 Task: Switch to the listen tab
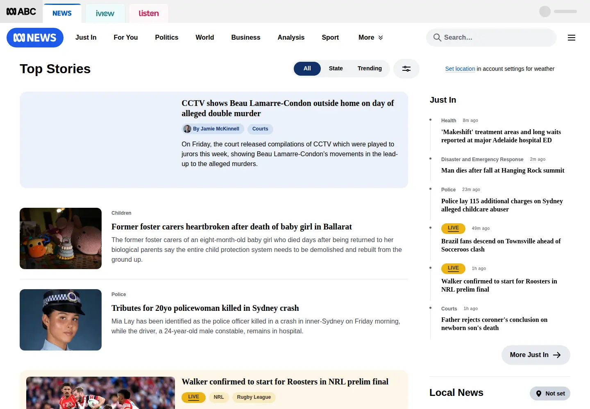tap(149, 13)
